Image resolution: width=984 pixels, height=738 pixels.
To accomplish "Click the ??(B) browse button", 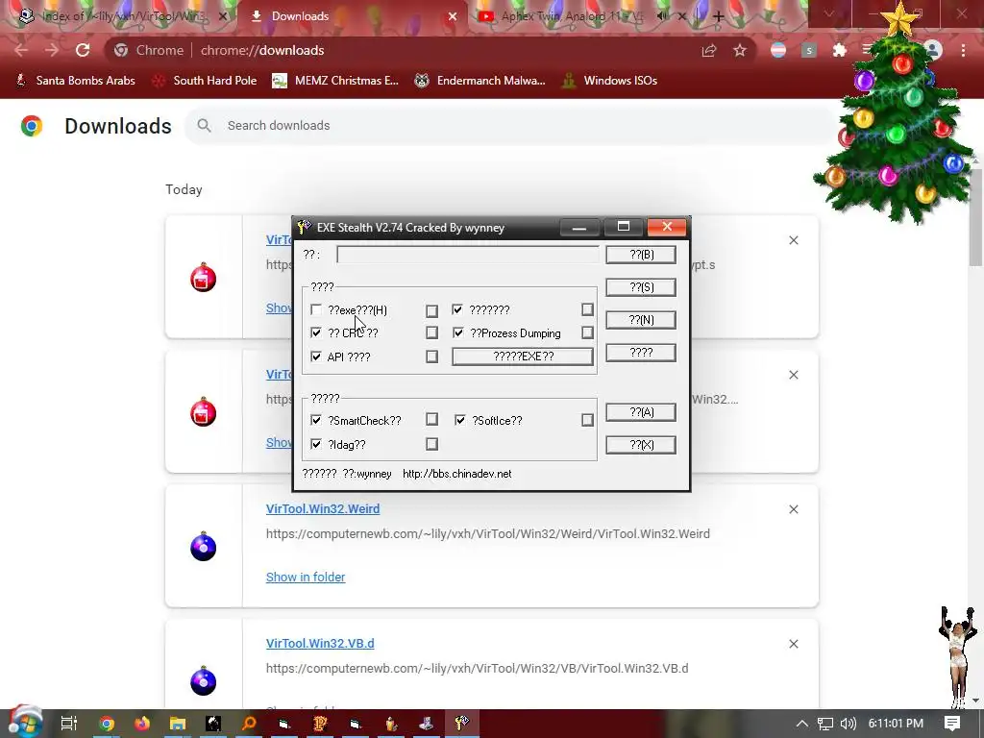I will [641, 255].
